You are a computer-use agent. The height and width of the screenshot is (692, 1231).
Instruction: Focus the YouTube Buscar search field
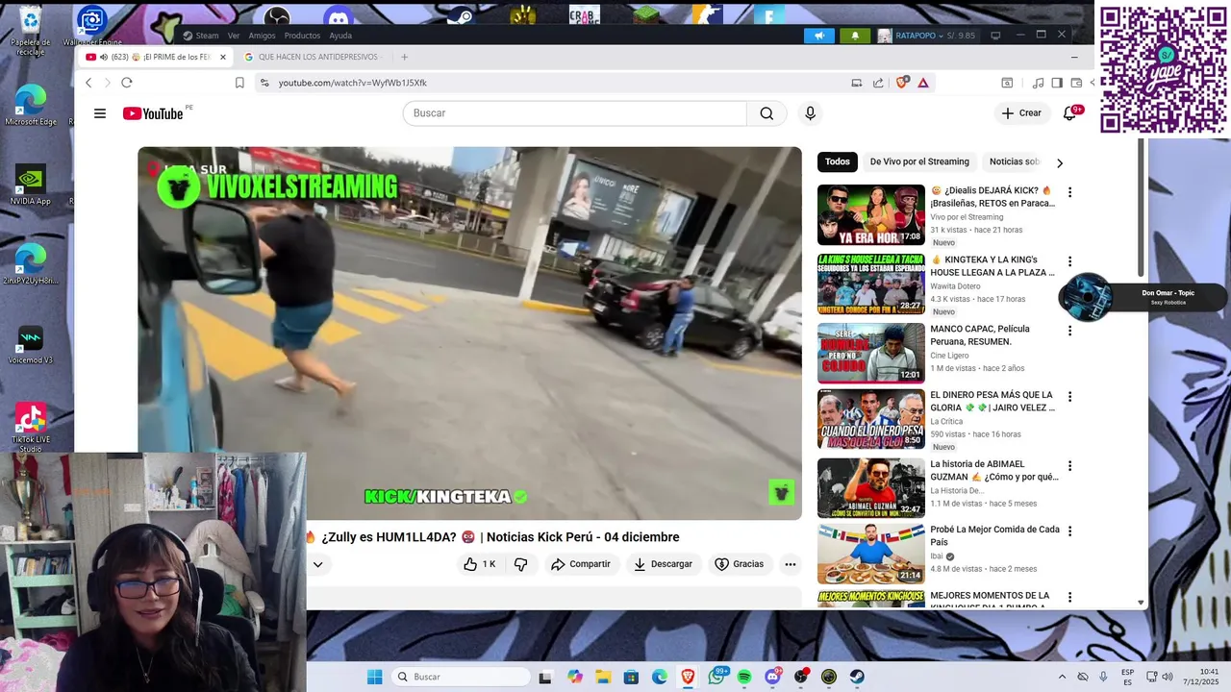click(575, 113)
